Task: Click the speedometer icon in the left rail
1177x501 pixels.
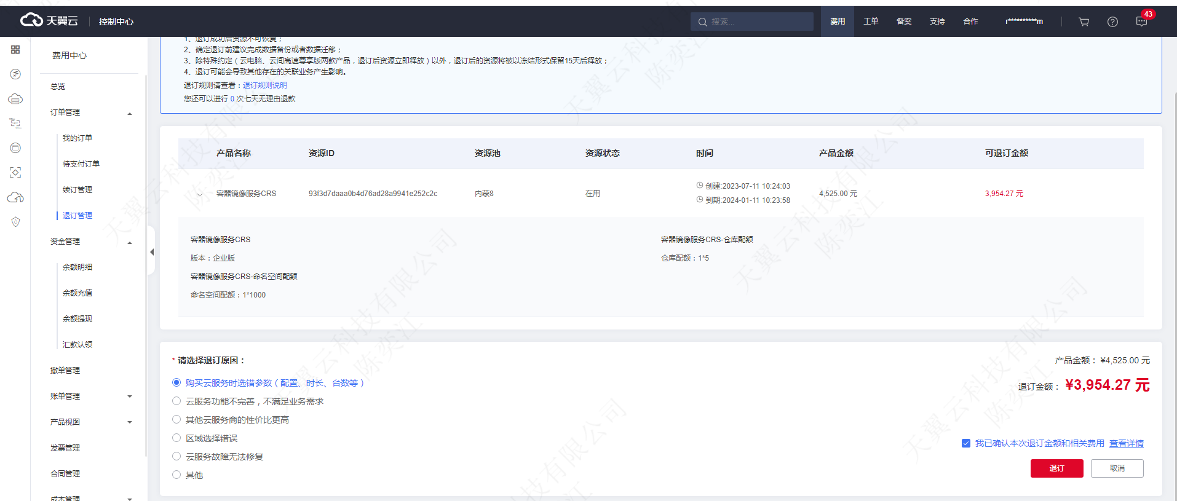Action: (15, 74)
